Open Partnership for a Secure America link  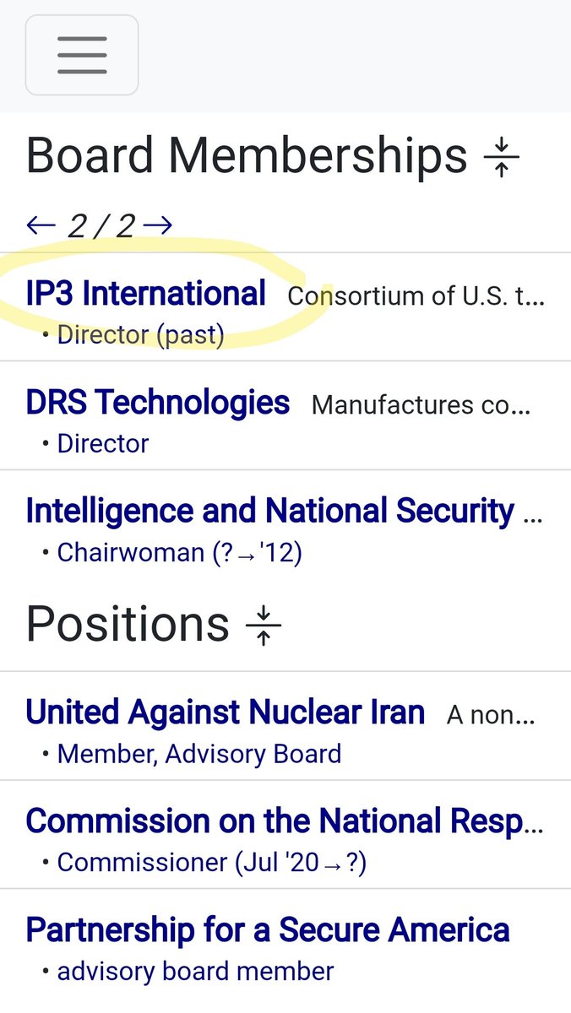(268, 929)
